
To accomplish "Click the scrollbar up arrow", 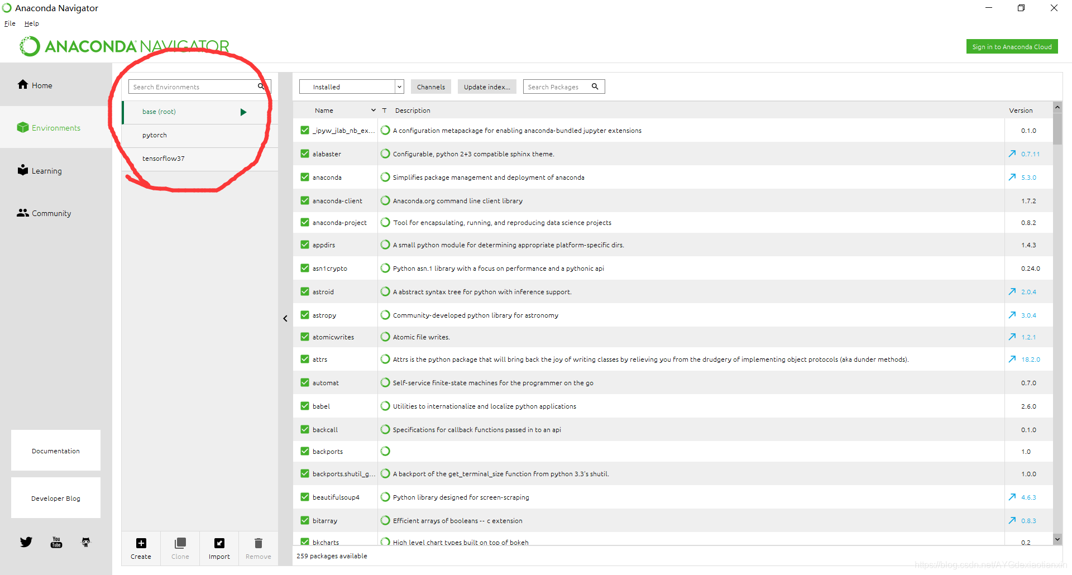I will point(1057,107).
